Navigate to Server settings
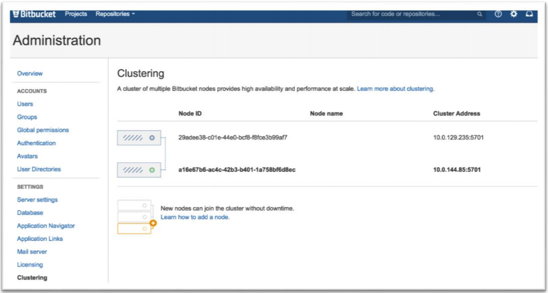The height and width of the screenshot is (293, 548). click(37, 200)
